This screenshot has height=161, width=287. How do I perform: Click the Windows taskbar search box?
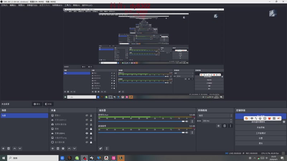coord(33,158)
